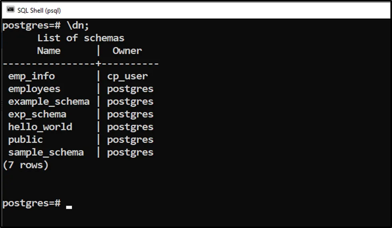The image size is (392, 228).
Task: Click the top postgres=# prompt text
Action: coord(31,25)
